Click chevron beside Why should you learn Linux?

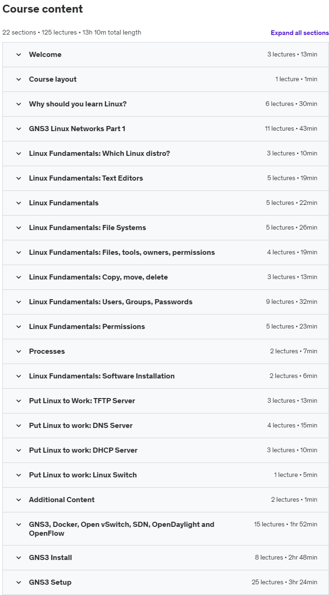(19, 104)
